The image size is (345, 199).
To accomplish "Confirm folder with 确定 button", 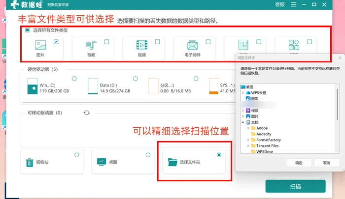I will [x=299, y=163].
